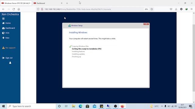Click the taskbar search box
Image resolution: width=195 pixels, height=109 pixels.
[x=31, y=106]
